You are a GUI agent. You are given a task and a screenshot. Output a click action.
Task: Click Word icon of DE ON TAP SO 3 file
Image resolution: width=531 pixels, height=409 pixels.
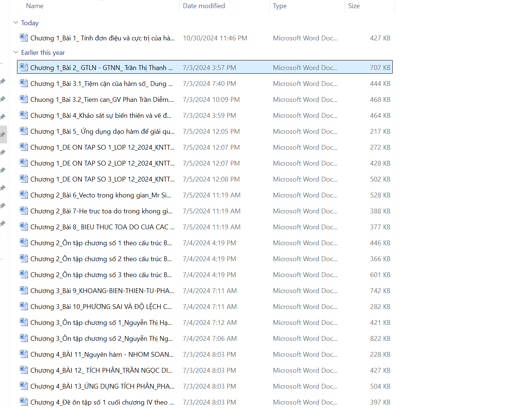click(x=24, y=179)
